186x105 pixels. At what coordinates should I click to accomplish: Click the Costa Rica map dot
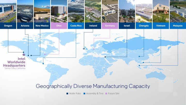point(43,64)
